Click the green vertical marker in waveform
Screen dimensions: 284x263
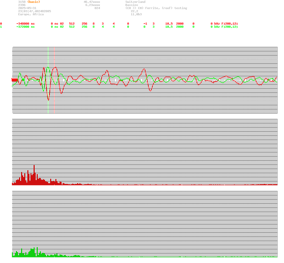(x=48, y=80)
